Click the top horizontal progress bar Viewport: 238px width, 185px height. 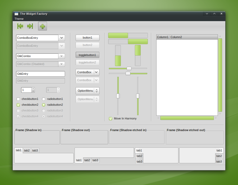point(128,35)
